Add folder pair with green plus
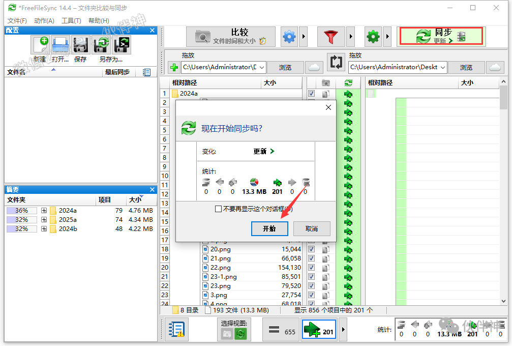Viewport: 512px width, 346px height. point(174,67)
